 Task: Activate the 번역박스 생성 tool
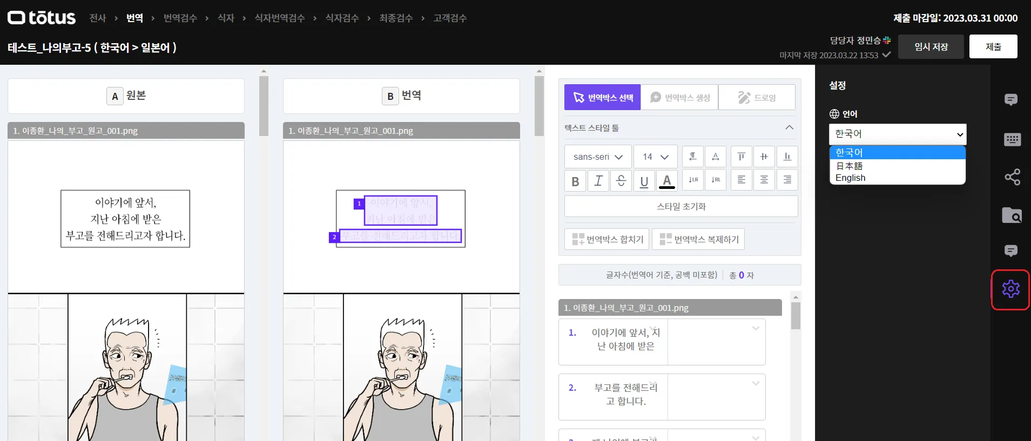tap(679, 97)
